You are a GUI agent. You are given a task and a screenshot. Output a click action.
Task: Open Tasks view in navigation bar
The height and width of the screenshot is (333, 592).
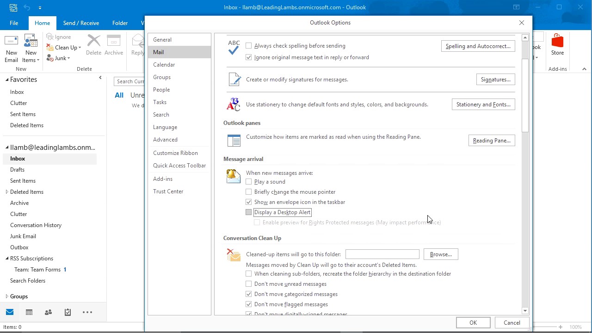point(68,312)
